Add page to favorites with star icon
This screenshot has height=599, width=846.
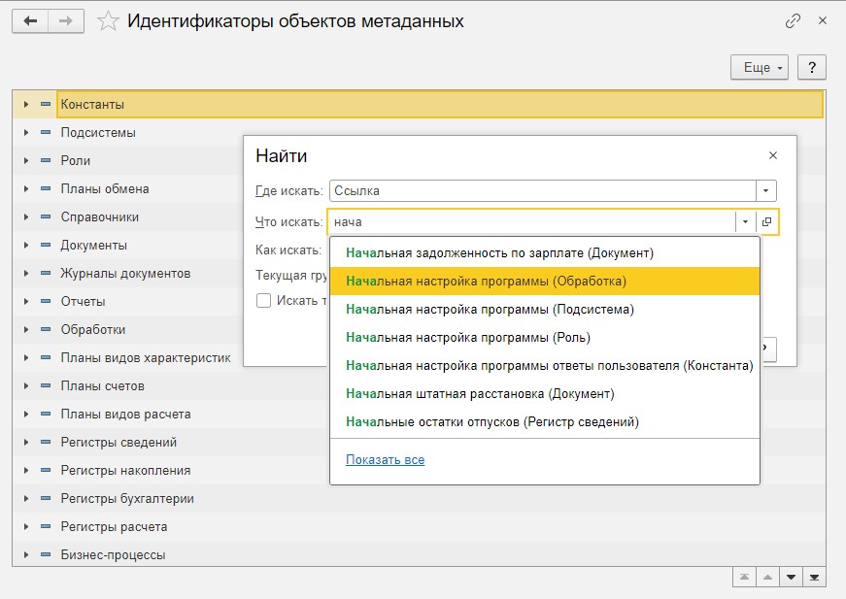pyautogui.click(x=108, y=21)
